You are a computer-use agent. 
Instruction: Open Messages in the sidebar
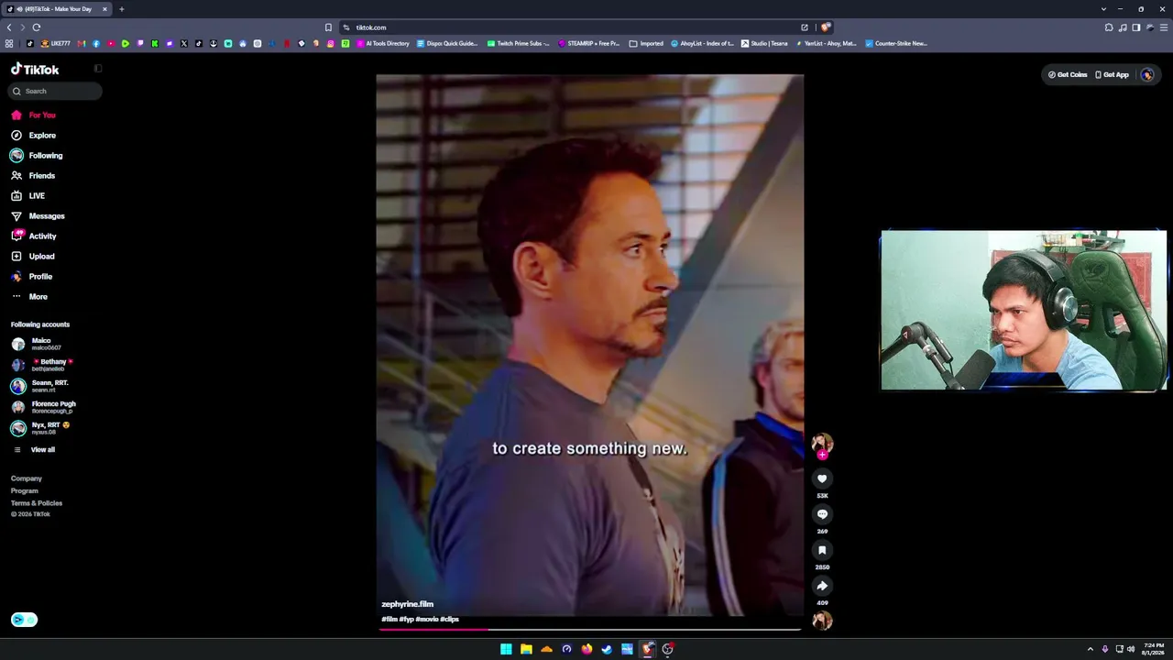coord(38,216)
